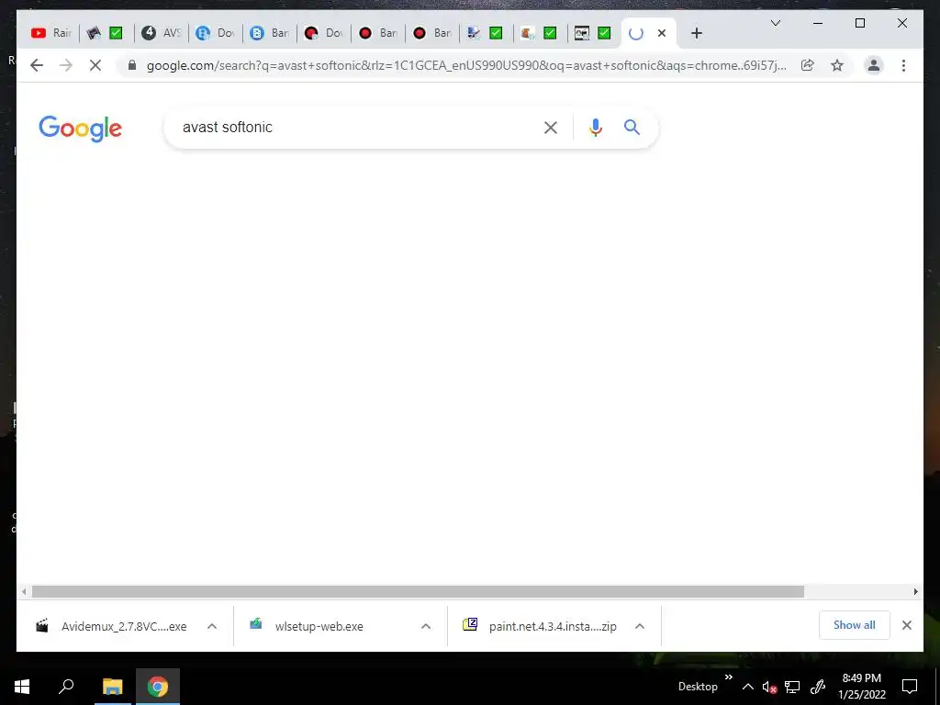Open a new tab with the plus button
The height and width of the screenshot is (705, 940).
(696, 33)
